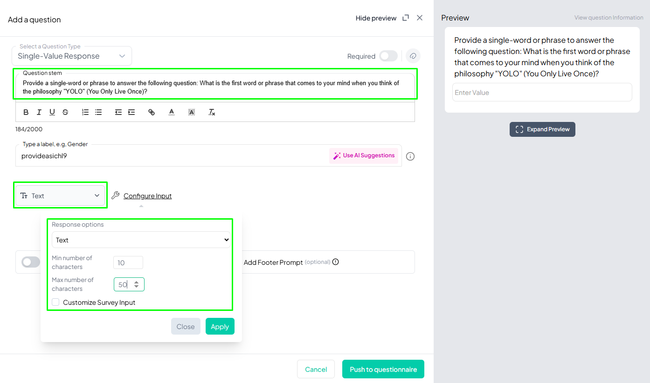Click the circular icon next to Required

click(413, 56)
